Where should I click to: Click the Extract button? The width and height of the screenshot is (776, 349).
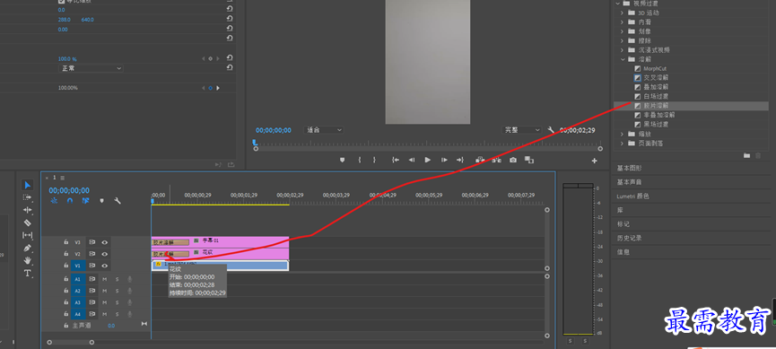pyautogui.click(x=496, y=160)
